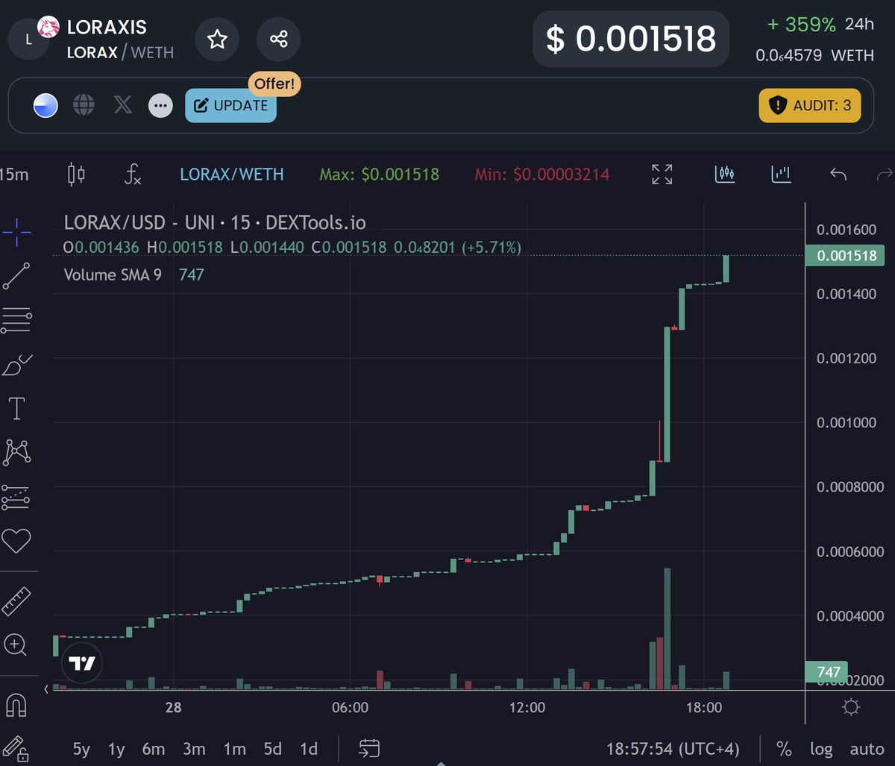This screenshot has width=895, height=766.
Task: Click the Volume SMA 9 indicator label
Action: point(113,274)
